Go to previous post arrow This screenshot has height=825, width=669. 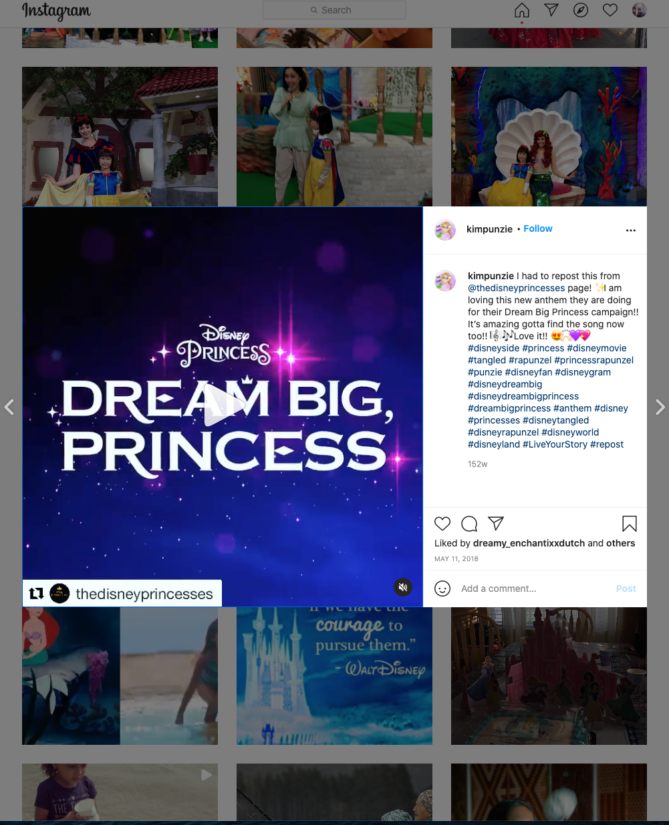point(9,407)
